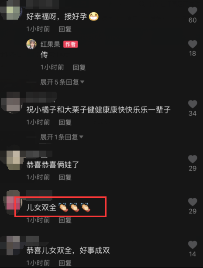Tap the red 作者 author badge
Screen dimensions: 203x268
[x=70, y=45]
